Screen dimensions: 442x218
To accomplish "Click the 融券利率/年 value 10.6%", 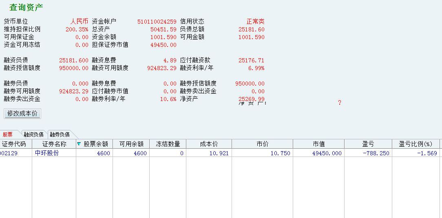I will click(168, 99).
